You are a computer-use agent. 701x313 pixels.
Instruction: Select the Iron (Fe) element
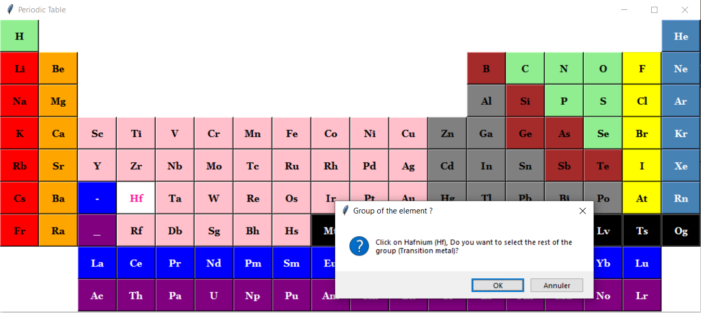pos(292,134)
